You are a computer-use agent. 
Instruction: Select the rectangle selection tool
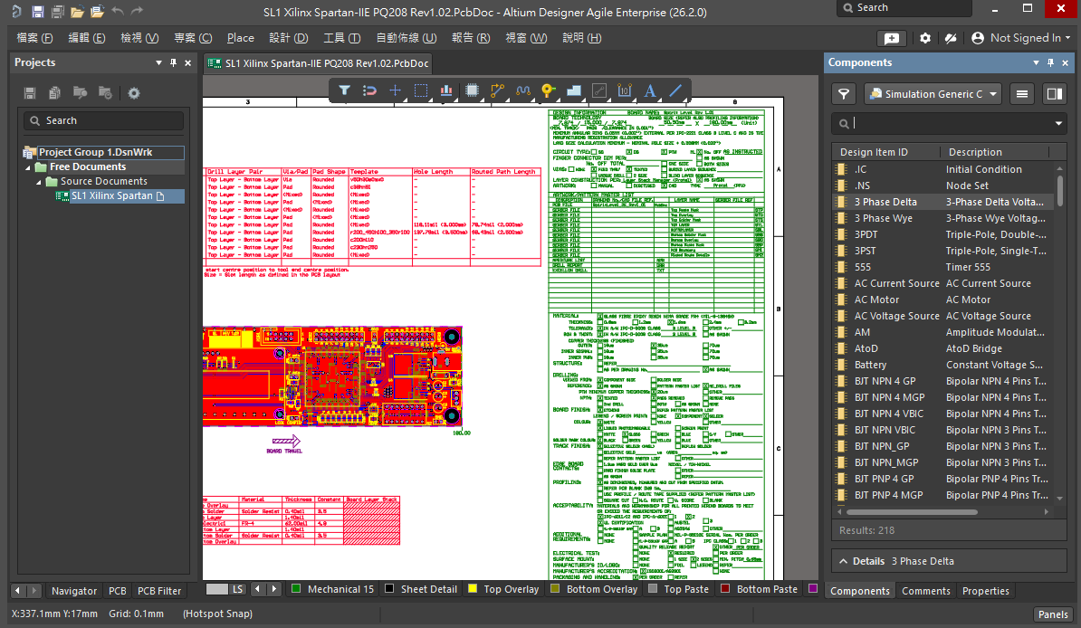coord(421,90)
